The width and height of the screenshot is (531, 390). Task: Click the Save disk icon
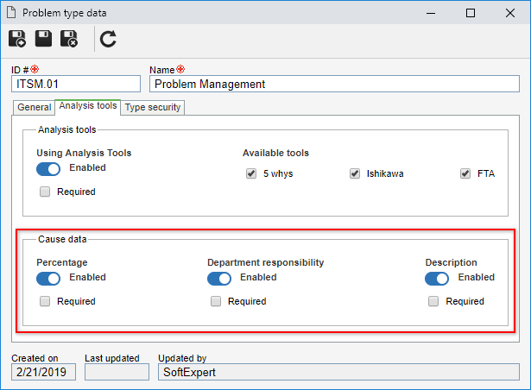43,39
